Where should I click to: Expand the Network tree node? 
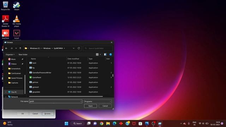pyautogui.click(x=6, y=97)
